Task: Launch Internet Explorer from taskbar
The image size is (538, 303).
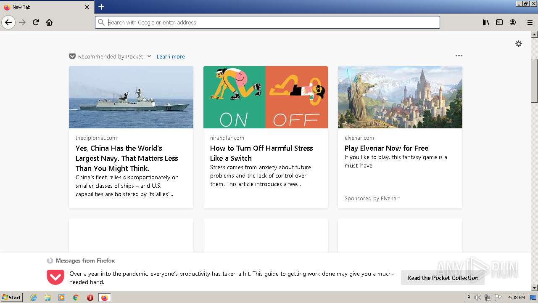Action: point(33,298)
